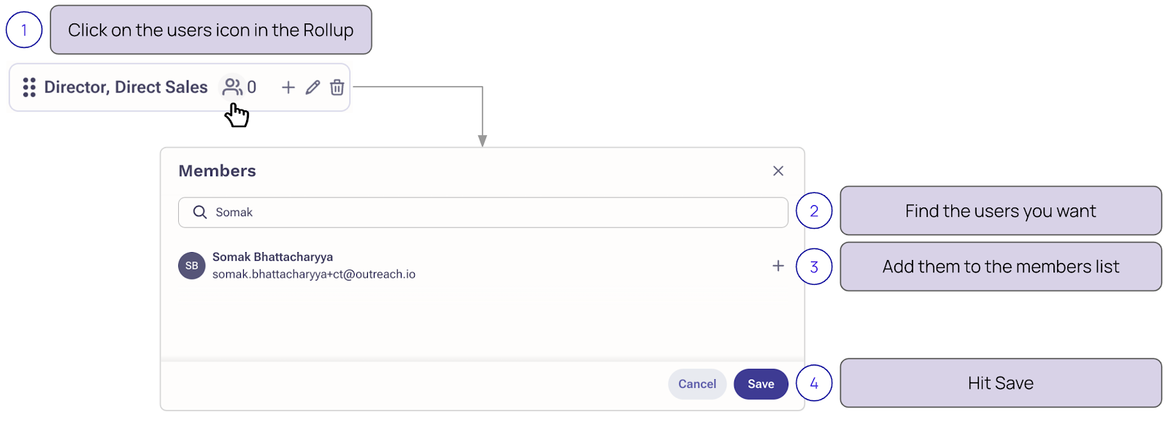Click the step 1 numbered circle
The image size is (1168, 428).
(x=24, y=30)
